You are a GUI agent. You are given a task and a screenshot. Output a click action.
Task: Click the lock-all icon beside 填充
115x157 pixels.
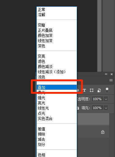coord(78,108)
